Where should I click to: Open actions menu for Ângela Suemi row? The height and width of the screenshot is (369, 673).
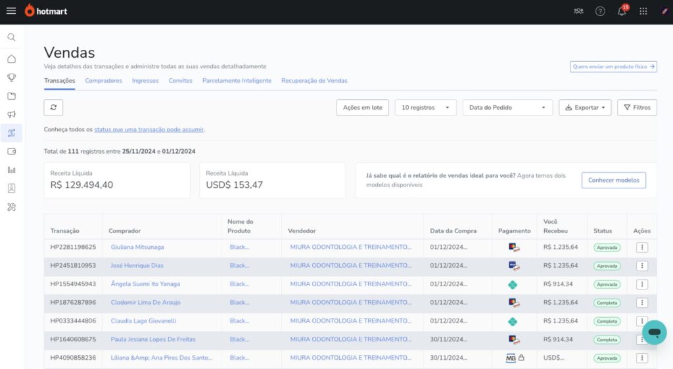point(641,284)
